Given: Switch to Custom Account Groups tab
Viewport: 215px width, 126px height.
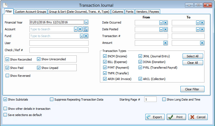Looking at the screenshot, I should point(31,12).
